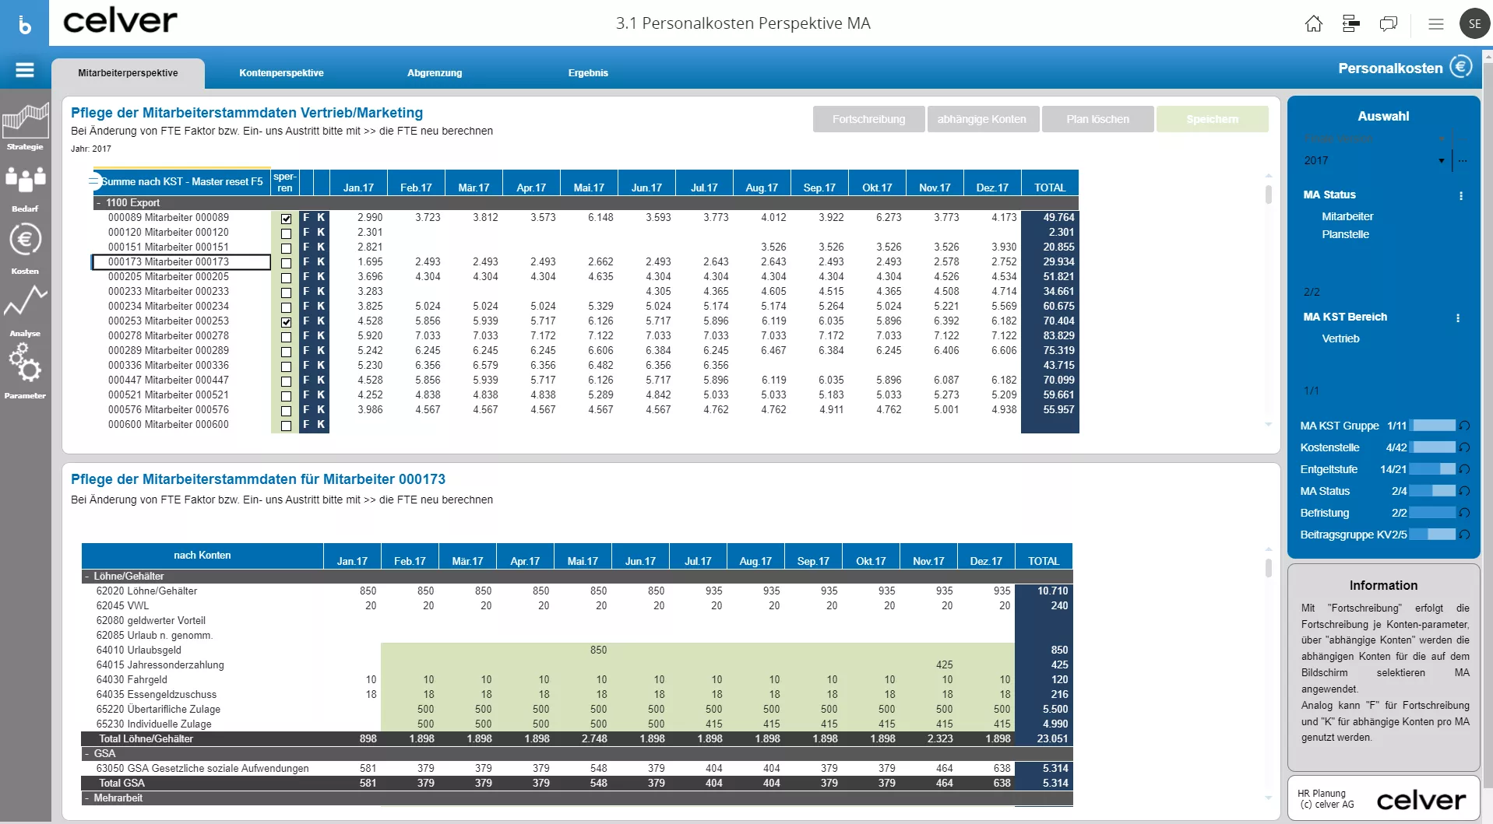The height and width of the screenshot is (824, 1493).
Task: Open the Strategie sidebar module
Action: coord(25,126)
